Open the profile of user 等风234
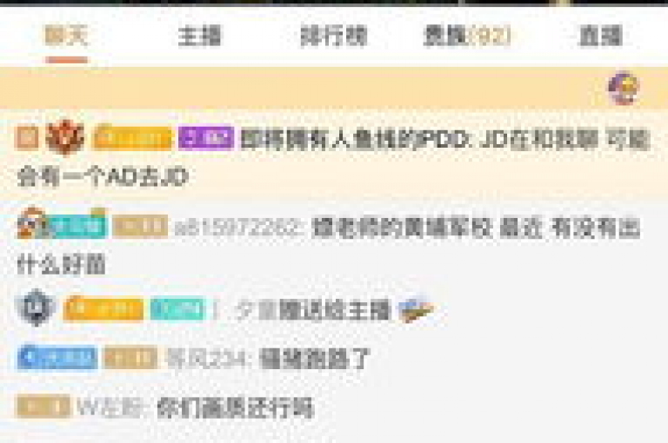Screen dimensions: 668x443 [x=206, y=359]
